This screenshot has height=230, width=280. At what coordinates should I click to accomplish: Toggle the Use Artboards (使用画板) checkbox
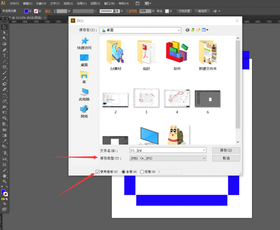pyautogui.click(x=98, y=172)
